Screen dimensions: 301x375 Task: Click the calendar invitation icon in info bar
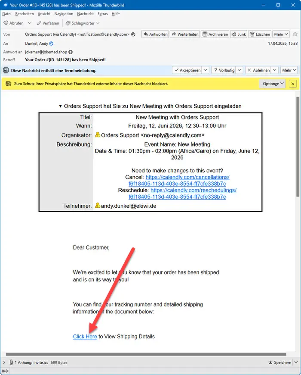(6, 70)
